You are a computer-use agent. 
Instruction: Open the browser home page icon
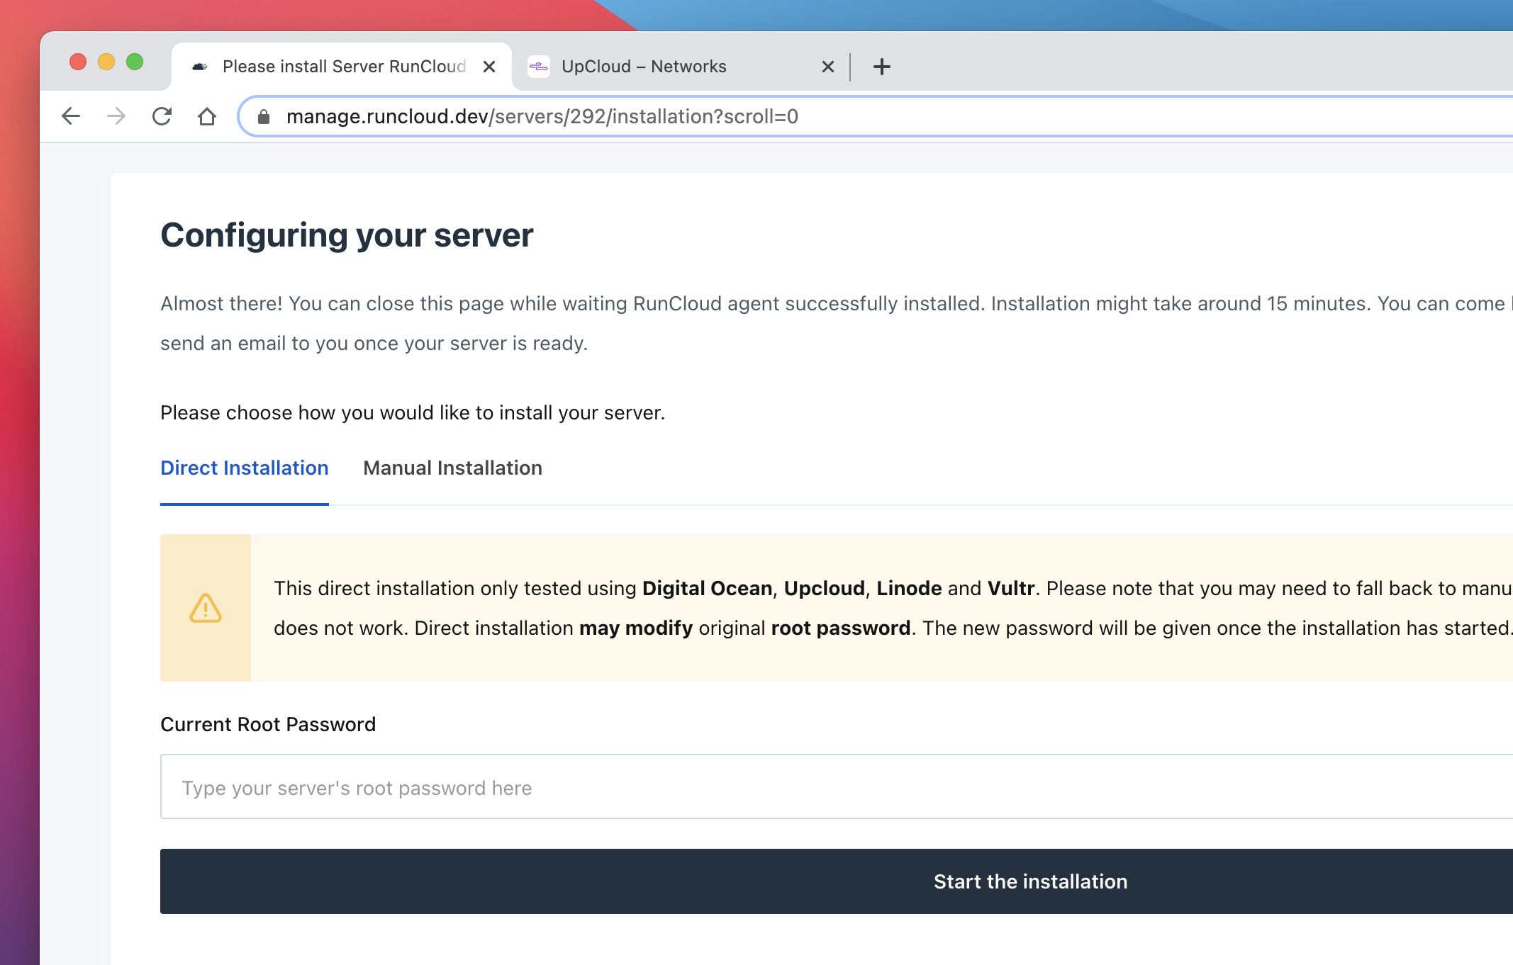(x=207, y=116)
